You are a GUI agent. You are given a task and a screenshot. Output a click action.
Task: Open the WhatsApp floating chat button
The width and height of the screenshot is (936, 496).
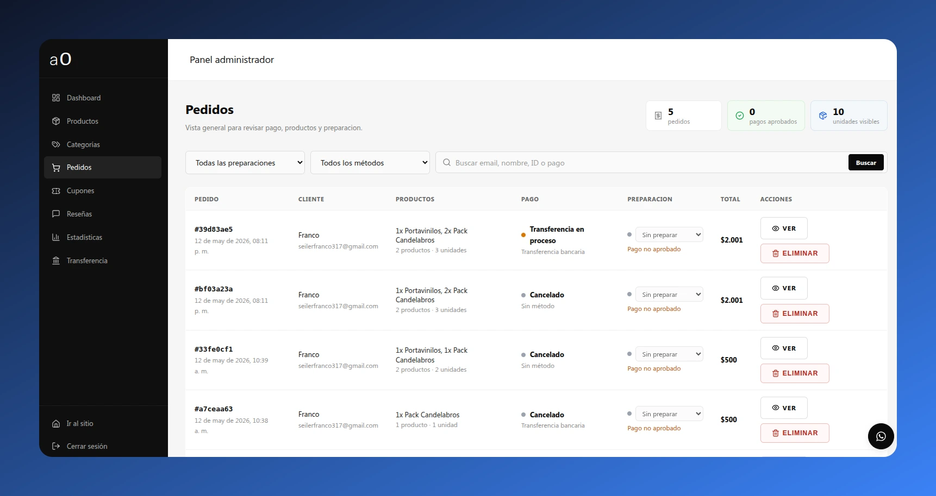881,436
